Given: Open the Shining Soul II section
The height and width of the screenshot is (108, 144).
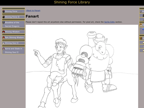Looking at the screenshot, I should point(14,43).
